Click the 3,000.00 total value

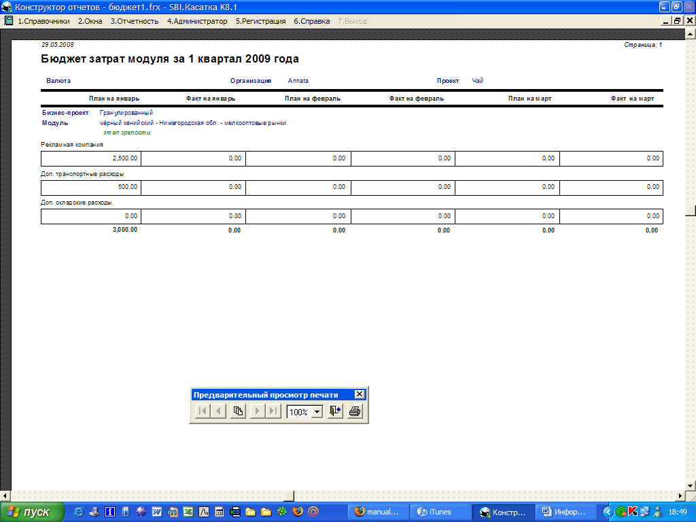[x=125, y=230]
